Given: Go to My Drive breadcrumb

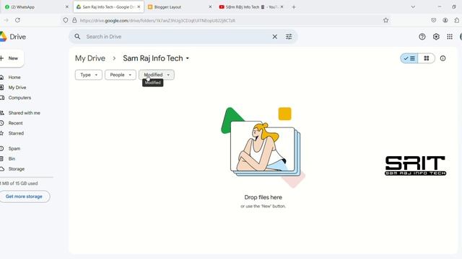Looking at the screenshot, I should click(x=90, y=58).
